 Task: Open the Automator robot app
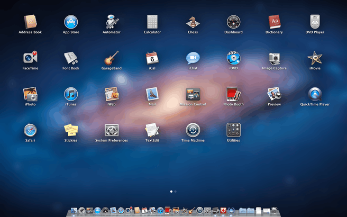click(x=112, y=22)
